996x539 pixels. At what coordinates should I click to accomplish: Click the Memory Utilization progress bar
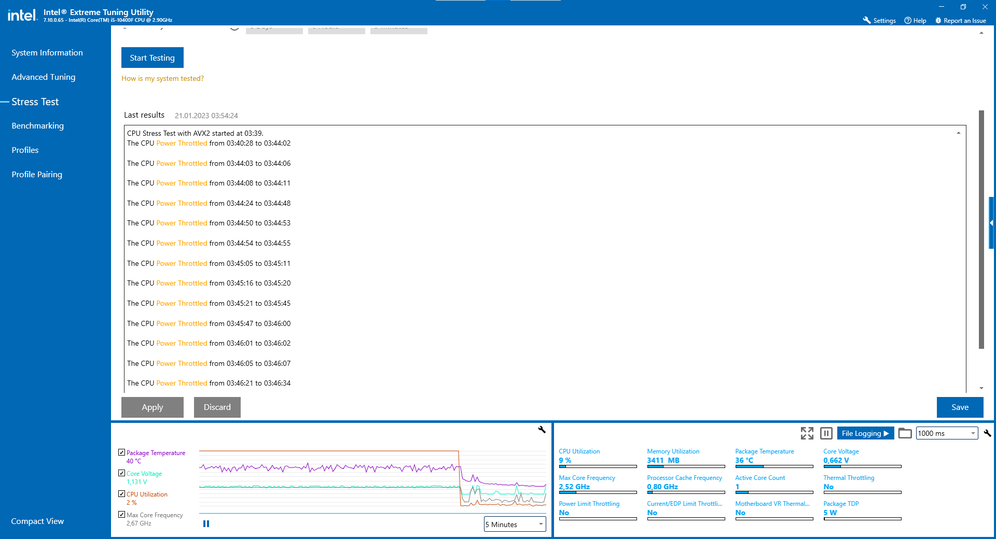[x=686, y=466]
